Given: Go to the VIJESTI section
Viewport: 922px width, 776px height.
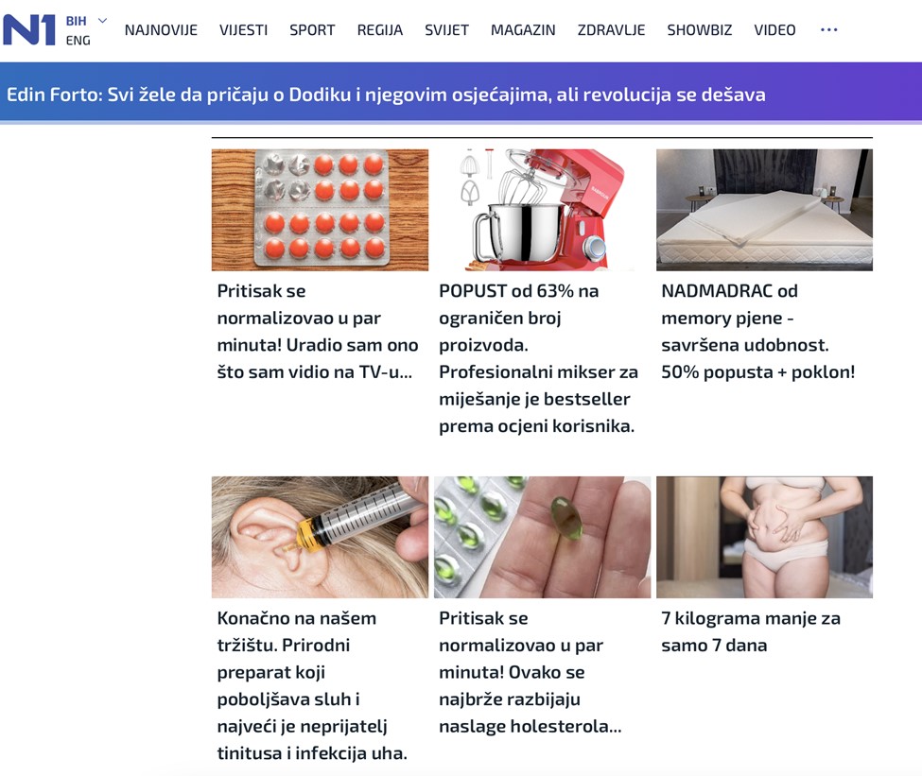Looking at the screenshot, I should [x=243, y=30].
